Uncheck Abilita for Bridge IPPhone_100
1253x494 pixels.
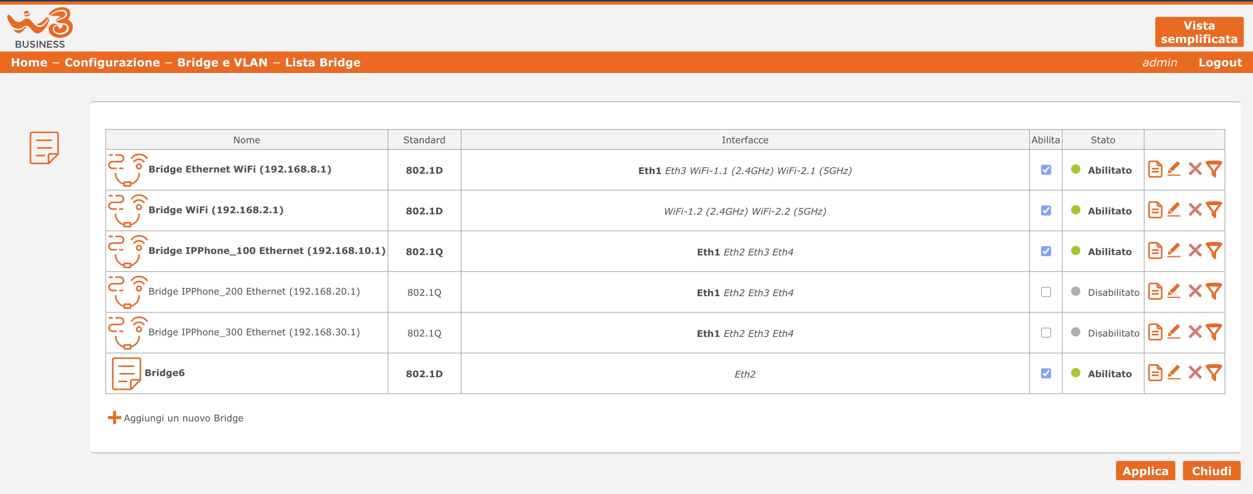(x=1046, y=251)
